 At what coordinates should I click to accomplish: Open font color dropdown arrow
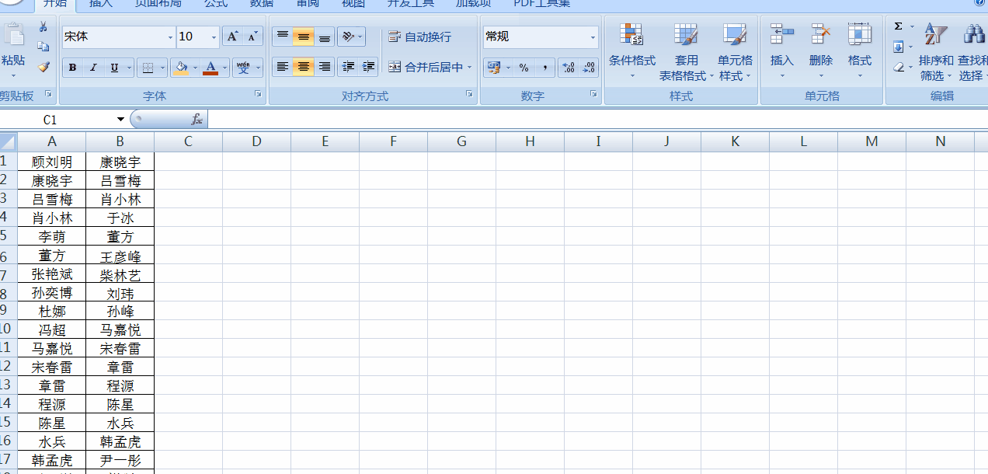tap(225, 68)
